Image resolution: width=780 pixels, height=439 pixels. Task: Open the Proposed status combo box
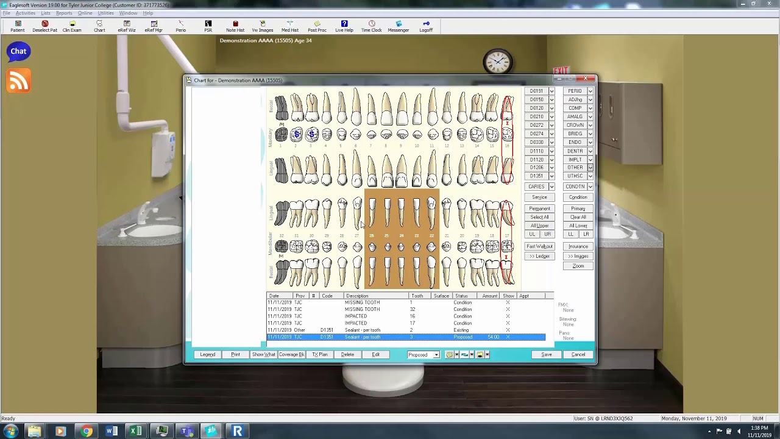tap(424, 355)
